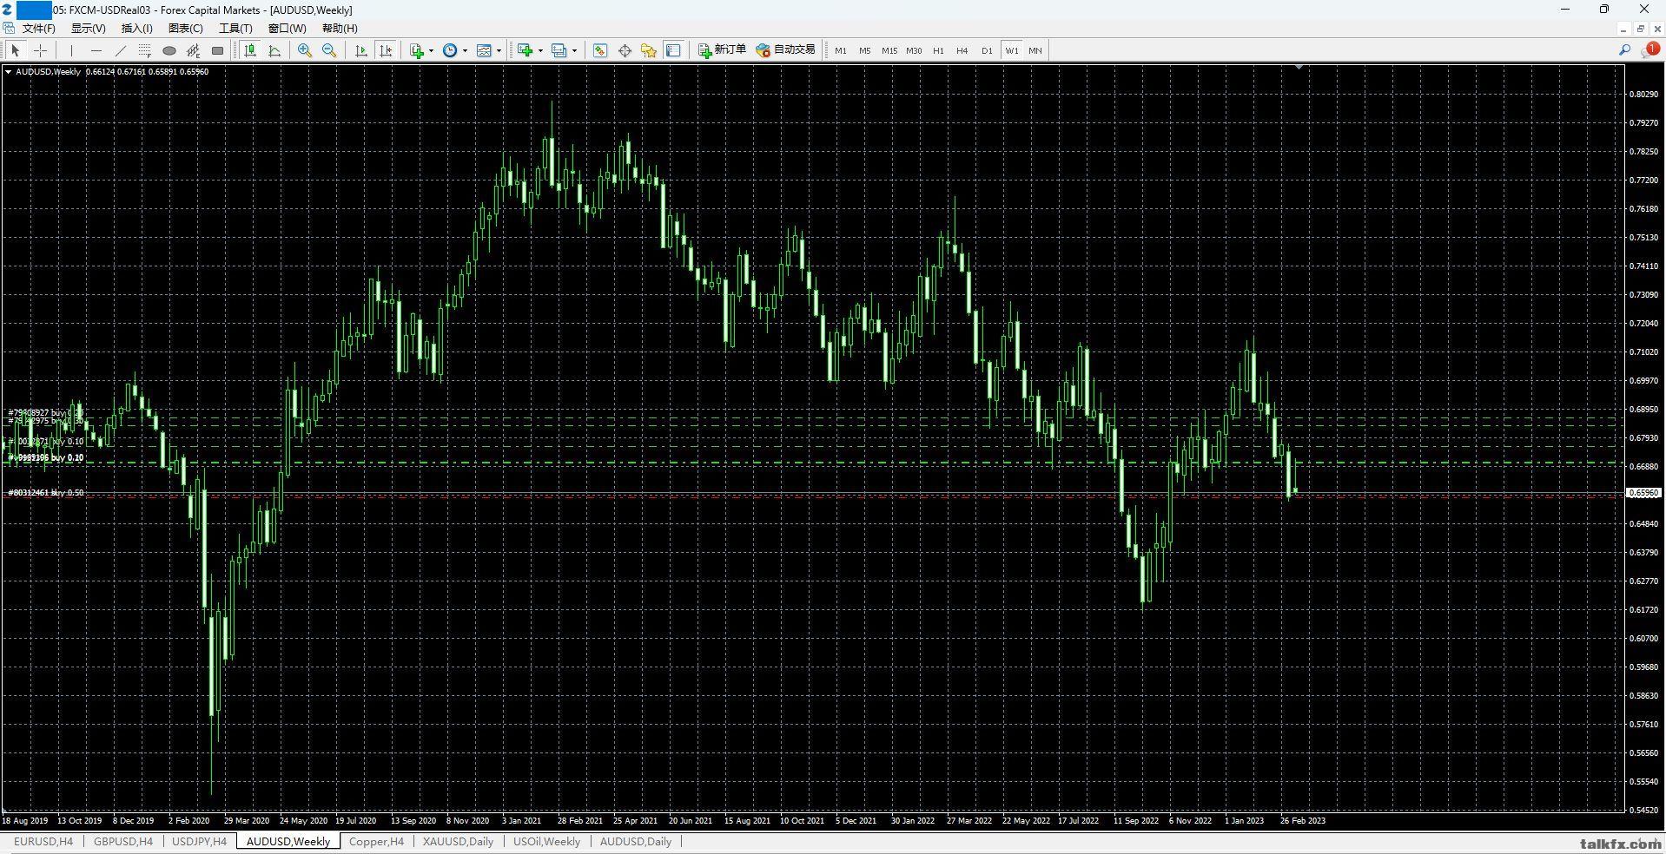
Task: Switch timeframe to M30
Action: point(914,50)
